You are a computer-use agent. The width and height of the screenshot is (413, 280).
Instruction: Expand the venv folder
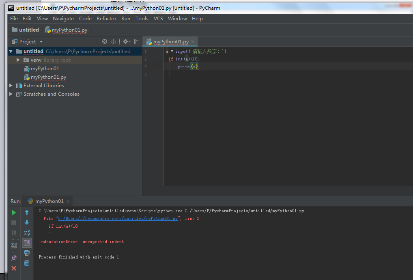point(18,60)
